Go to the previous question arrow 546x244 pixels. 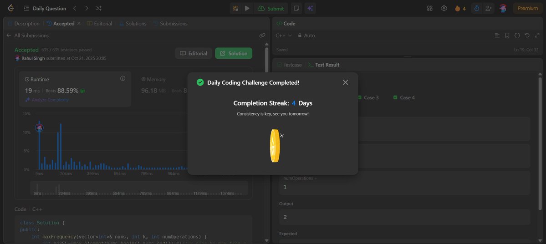pos(75,8)
